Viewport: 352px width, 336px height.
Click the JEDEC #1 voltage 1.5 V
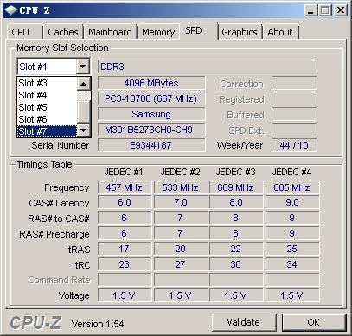pos(125,295)
